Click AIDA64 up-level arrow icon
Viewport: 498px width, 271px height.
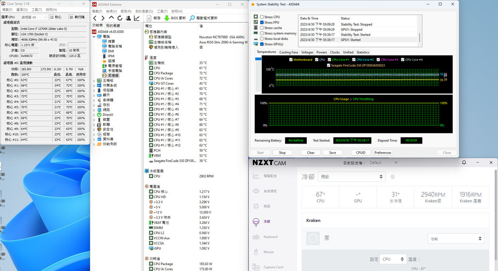click(111, 18)
